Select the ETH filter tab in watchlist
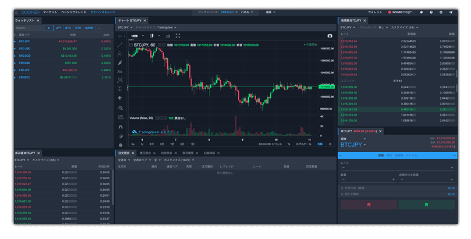 [x=78, y=28]
